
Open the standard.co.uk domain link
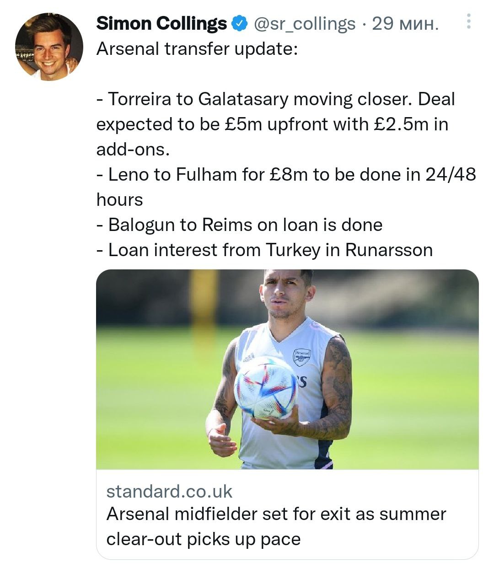pos(169,491)
